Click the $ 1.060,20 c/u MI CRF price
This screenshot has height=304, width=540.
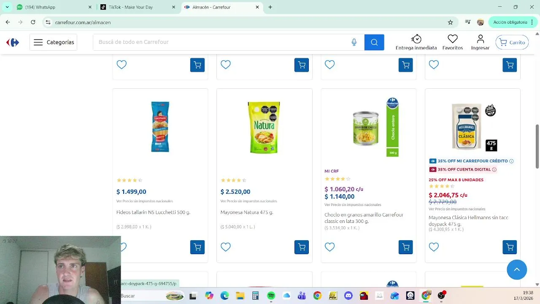[x=344, y=189]
